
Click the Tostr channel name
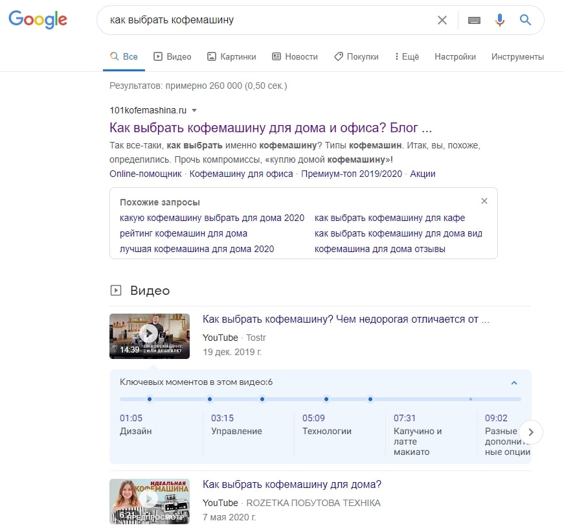pyautogui.click(x=256, y=338)
